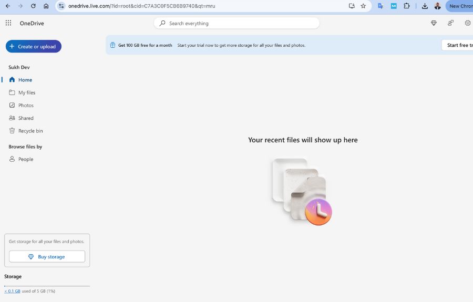Open the blue M extension icon

click(394, 6)
